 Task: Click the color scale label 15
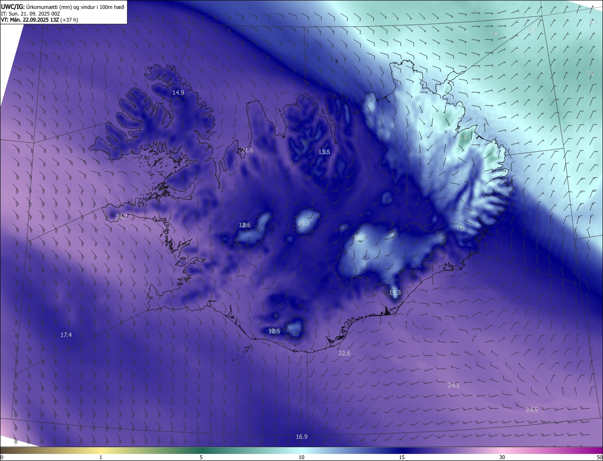[x=402, y=458]
